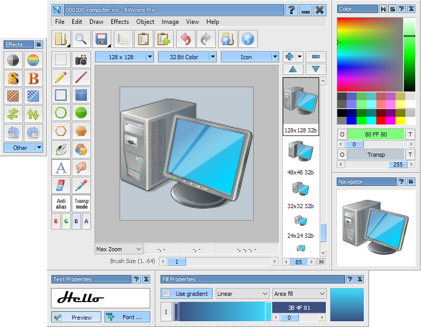The width and height of the screenshot is (421, 327).
Task: Toggle the Preview checkbox in Text Properties
Action: click(x=58, y=317)
